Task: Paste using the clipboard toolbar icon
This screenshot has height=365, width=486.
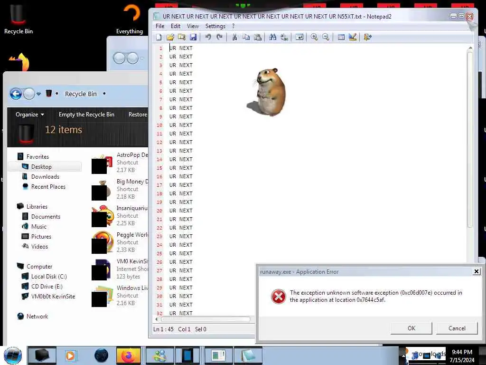Action: (258, 37)
